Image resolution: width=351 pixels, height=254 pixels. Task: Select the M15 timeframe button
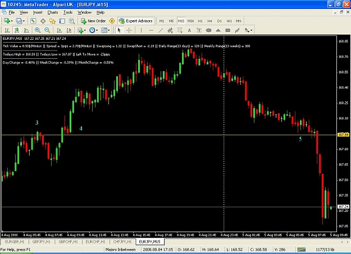(x=181, y=21)
